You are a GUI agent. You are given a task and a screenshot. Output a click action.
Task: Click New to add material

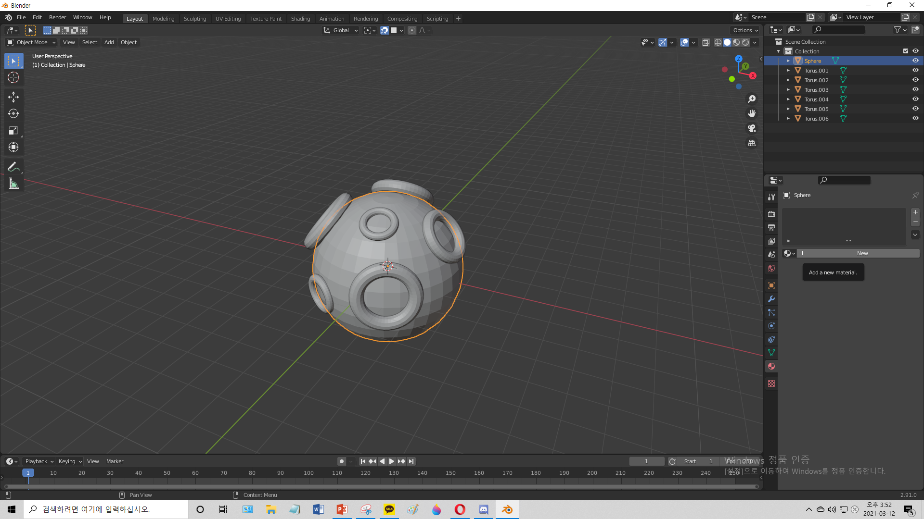(x=862, y=253)
